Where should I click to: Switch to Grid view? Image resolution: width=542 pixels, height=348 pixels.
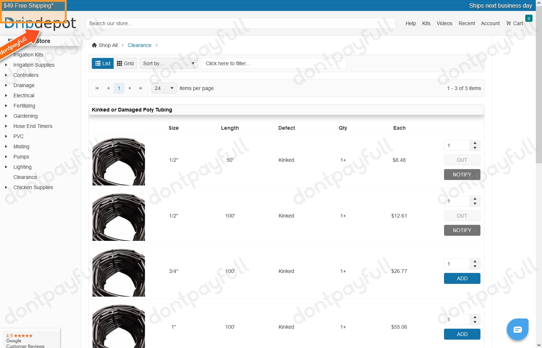[125, 63]
